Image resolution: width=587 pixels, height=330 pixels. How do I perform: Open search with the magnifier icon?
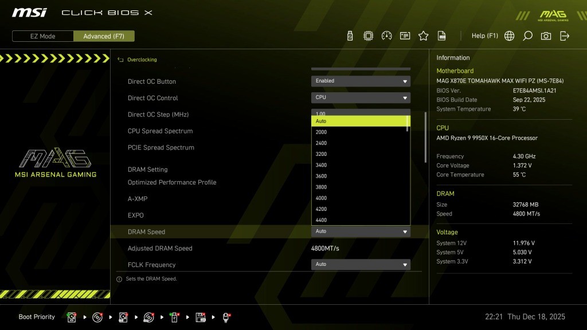pyautogui.click(x=527, y=36)
